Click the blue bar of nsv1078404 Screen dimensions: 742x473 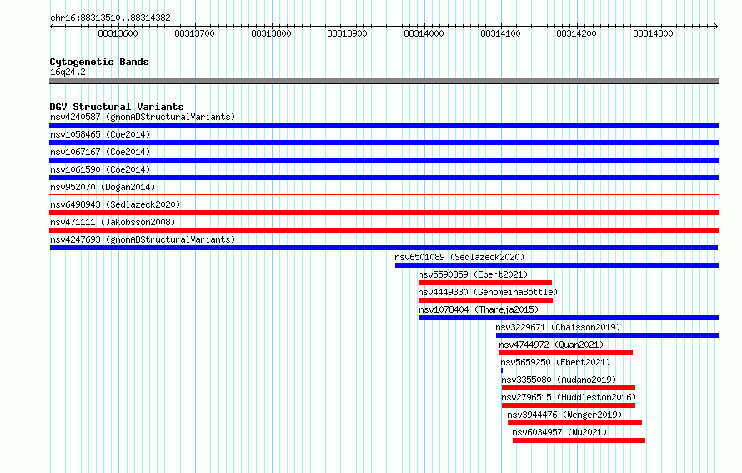(569, 318)
